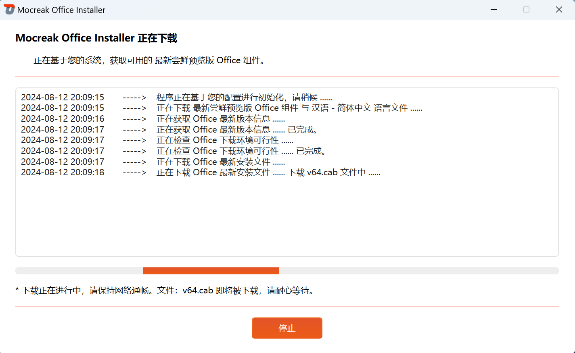Click the 20:09:17 log line 正在下载 Office 最新安装文件
The width and height of the screenshot is (575, 353).
point(220,162)
